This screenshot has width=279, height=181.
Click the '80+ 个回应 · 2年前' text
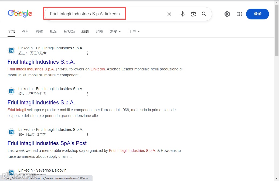pos(32,135)
